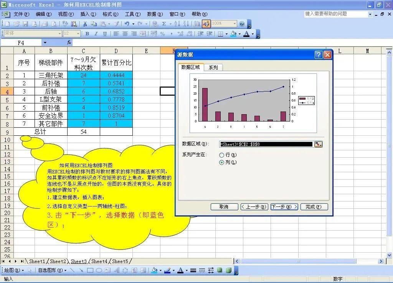The width and height of the screenshot is (393, 283).
Task: Open the font name 宋体 dropdown
Action: point(59,33)
